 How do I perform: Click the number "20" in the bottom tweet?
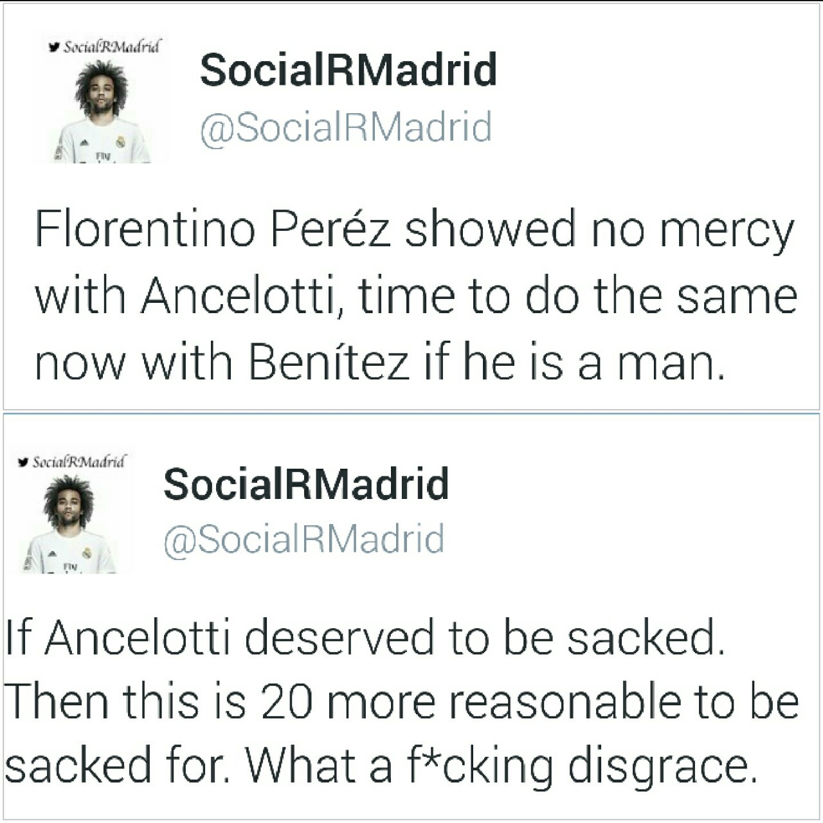[287, 701]
